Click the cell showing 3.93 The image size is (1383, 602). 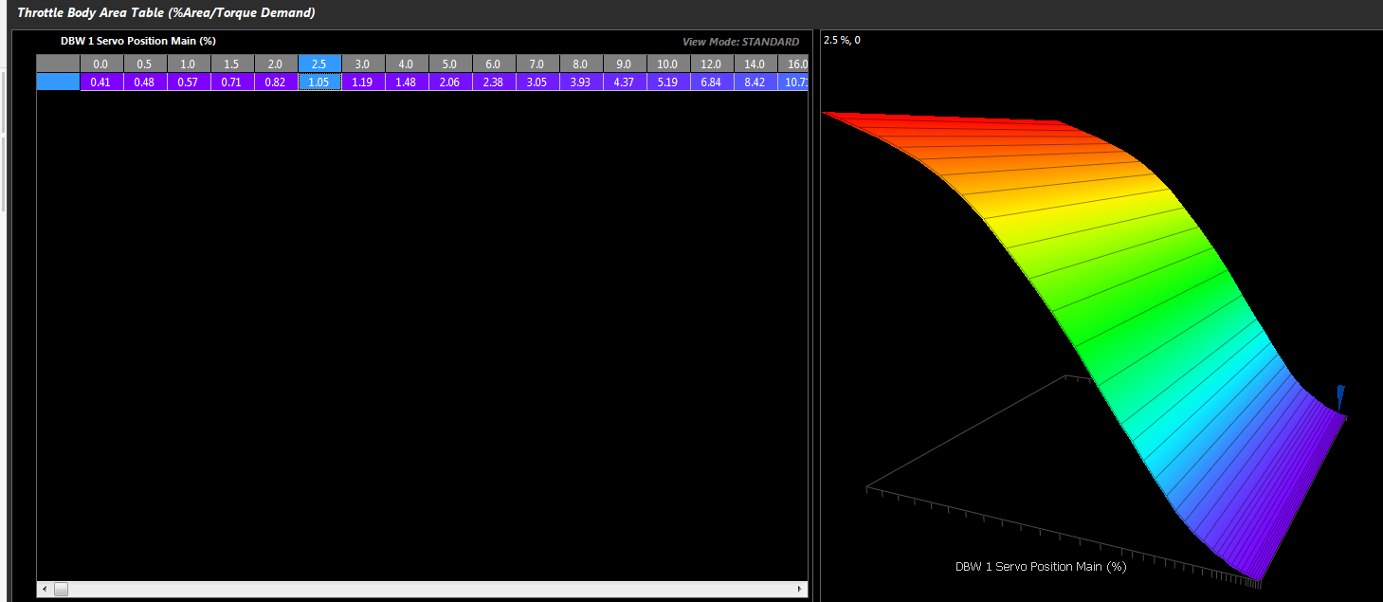pos(581,82)
